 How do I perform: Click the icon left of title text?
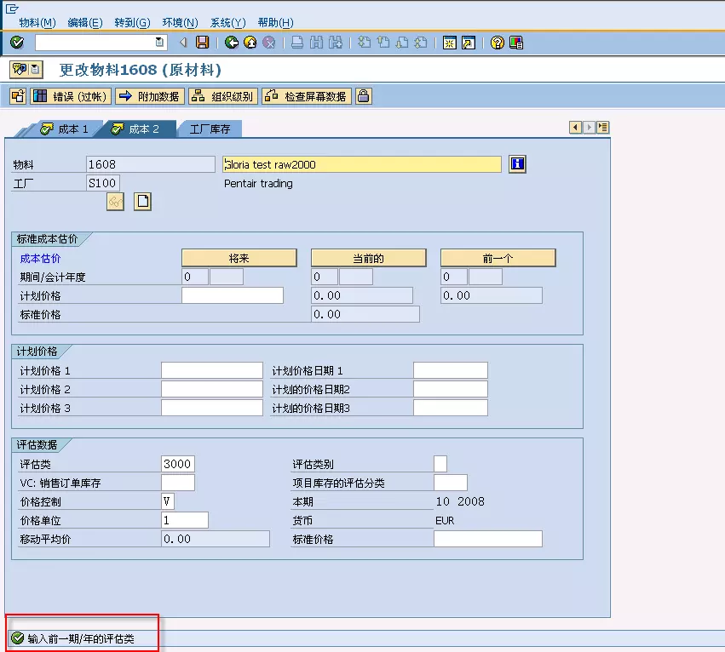[x=26, y=70]
